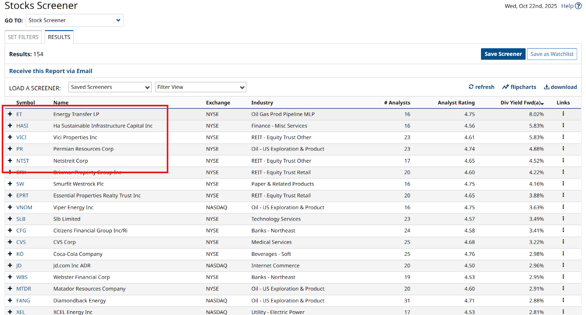Expand the KO row plus icon
The width and height of the screenshot is (586, 315).
coord(10,254)
